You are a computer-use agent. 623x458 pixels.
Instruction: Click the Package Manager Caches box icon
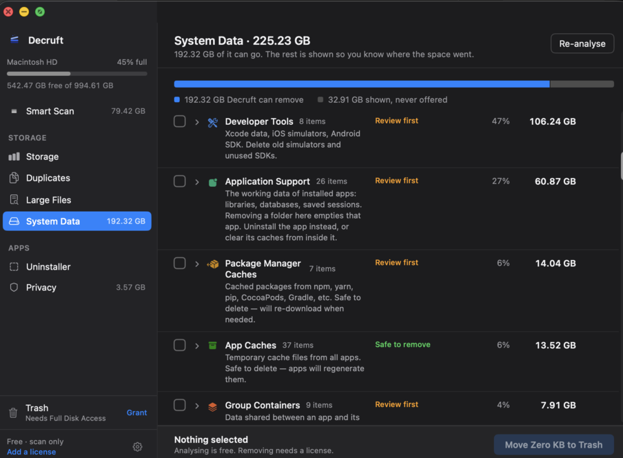(212, 264)
